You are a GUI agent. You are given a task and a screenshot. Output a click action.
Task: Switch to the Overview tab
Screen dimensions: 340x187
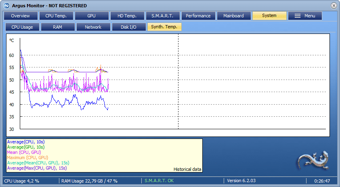pos(21,16)
